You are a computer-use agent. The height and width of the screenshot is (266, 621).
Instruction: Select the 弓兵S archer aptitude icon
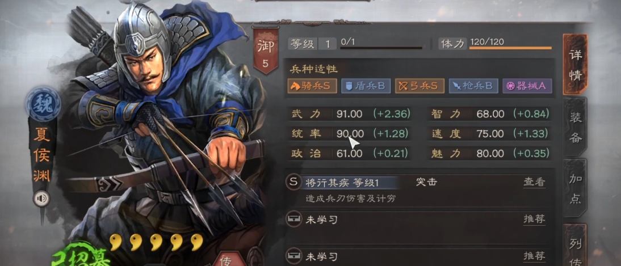(419, 86)
